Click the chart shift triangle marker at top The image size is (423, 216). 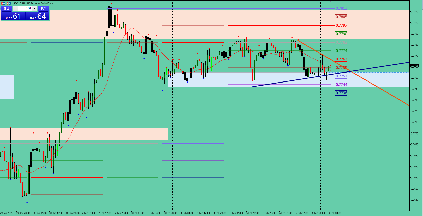[331, 1]
